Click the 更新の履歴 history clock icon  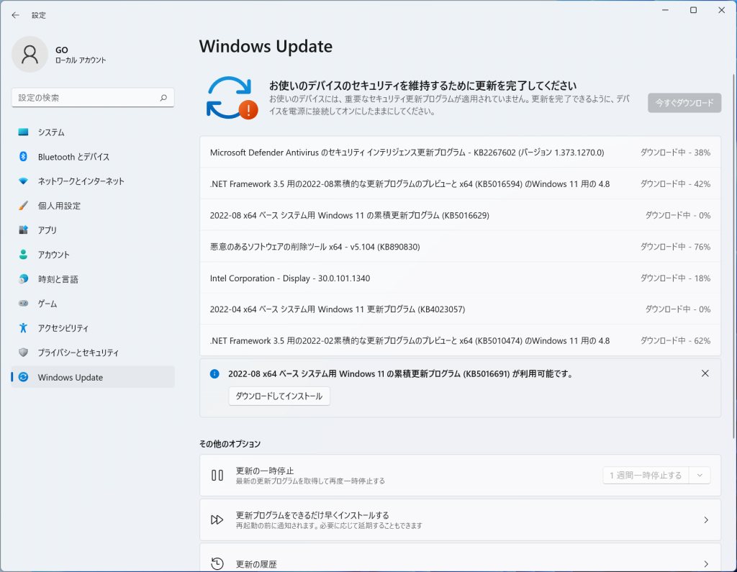point(217,563)
